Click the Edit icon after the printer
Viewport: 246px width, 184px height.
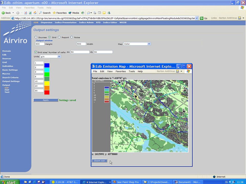[99, 13]
